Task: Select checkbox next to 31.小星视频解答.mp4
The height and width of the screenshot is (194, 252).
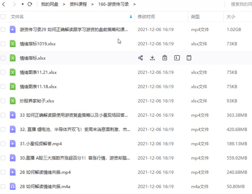Action: pos(3,144)
